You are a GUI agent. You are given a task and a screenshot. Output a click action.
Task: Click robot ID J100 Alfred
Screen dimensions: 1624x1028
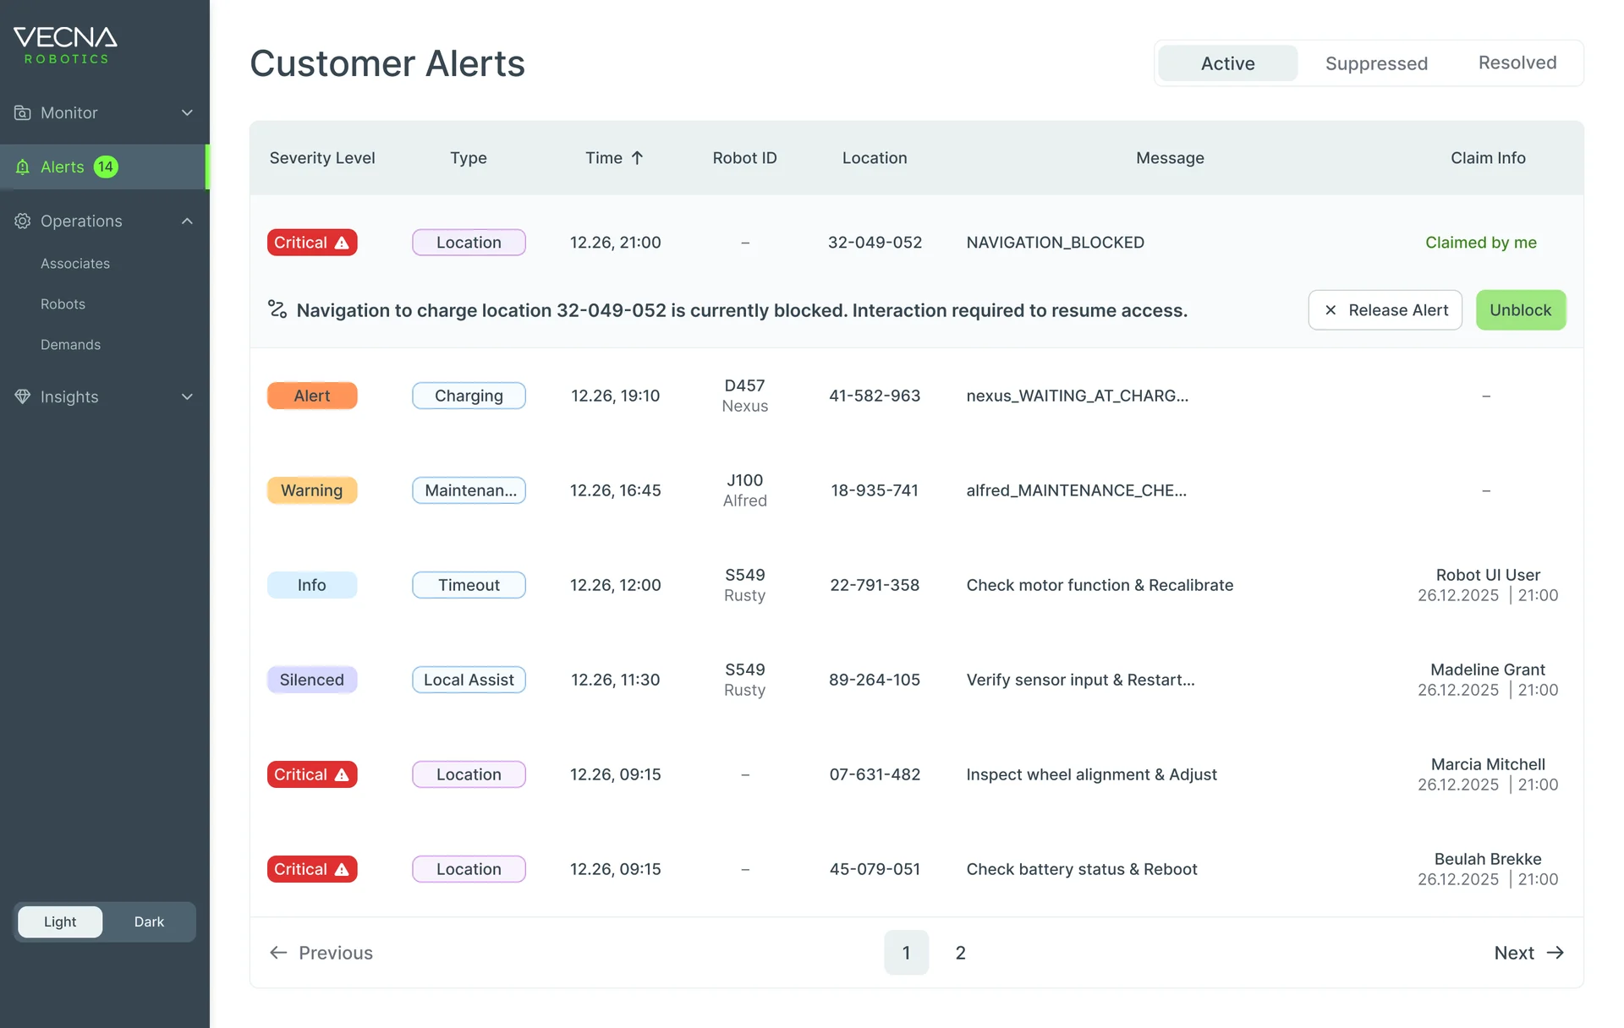coord(745,490)
